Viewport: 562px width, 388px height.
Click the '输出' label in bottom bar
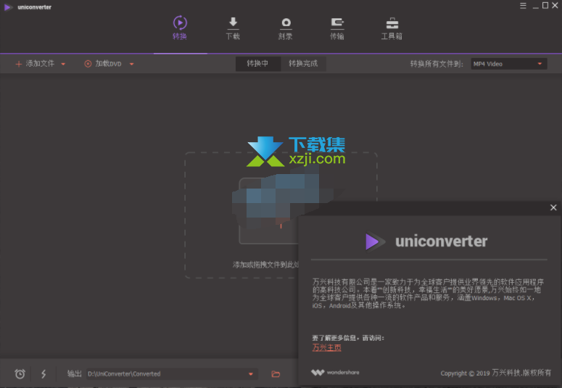pyautogui.click(x=75, y=373)
